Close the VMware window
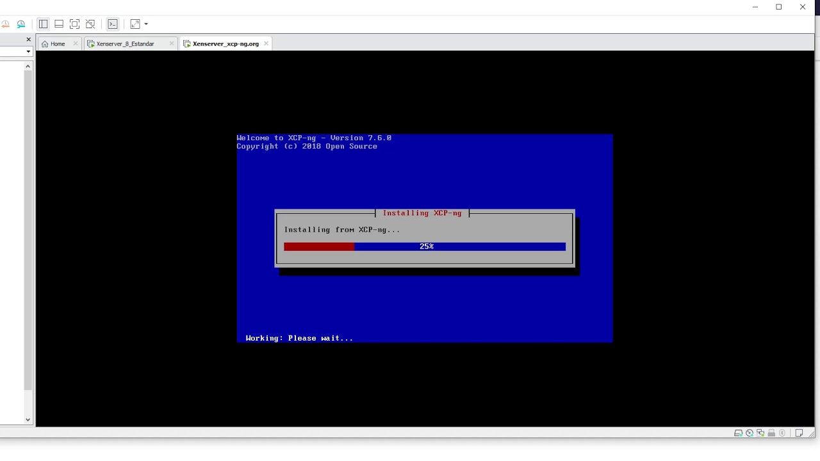Screen dimensions: 820x461 803,7
